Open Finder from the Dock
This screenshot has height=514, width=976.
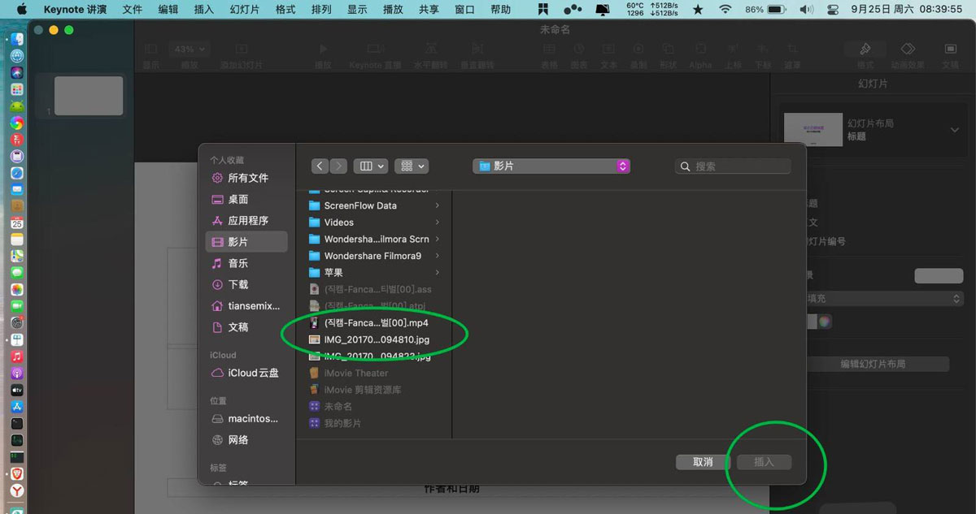[17, 39]
